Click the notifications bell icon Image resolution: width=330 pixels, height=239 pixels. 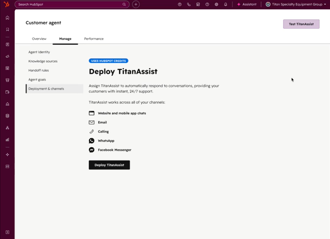[x=226, y=5]
